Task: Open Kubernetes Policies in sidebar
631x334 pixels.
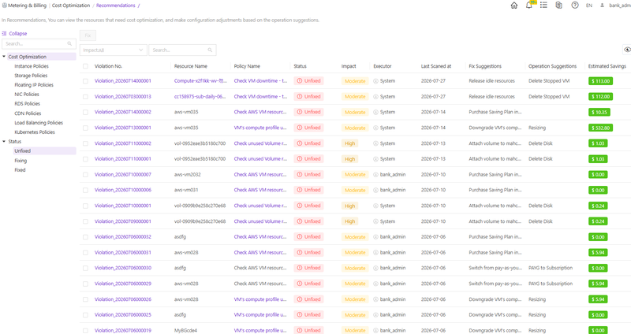Action: tap(35, 132)
